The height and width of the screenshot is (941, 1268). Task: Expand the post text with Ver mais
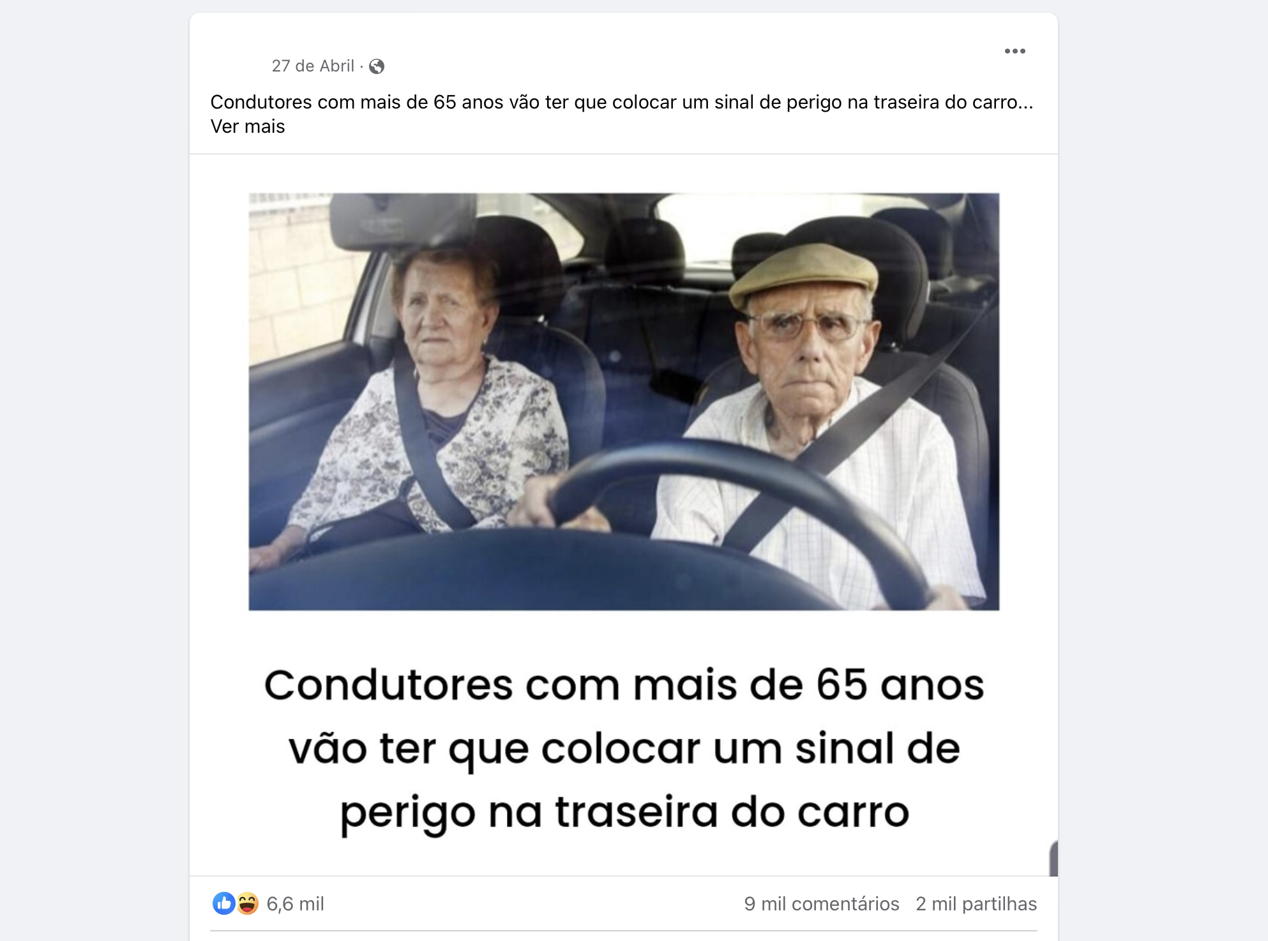pyautogui.click(x=248, y=126)
